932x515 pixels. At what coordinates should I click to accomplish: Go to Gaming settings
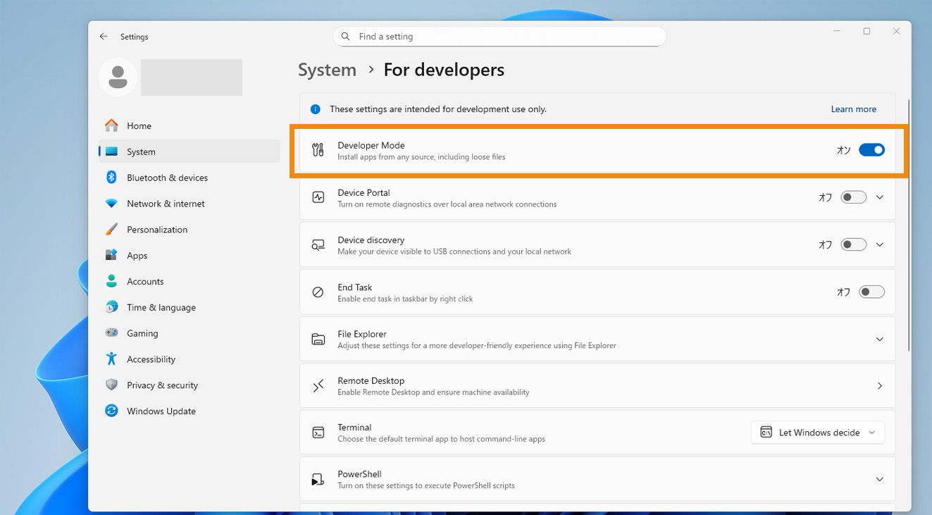[x=189, y=333]
